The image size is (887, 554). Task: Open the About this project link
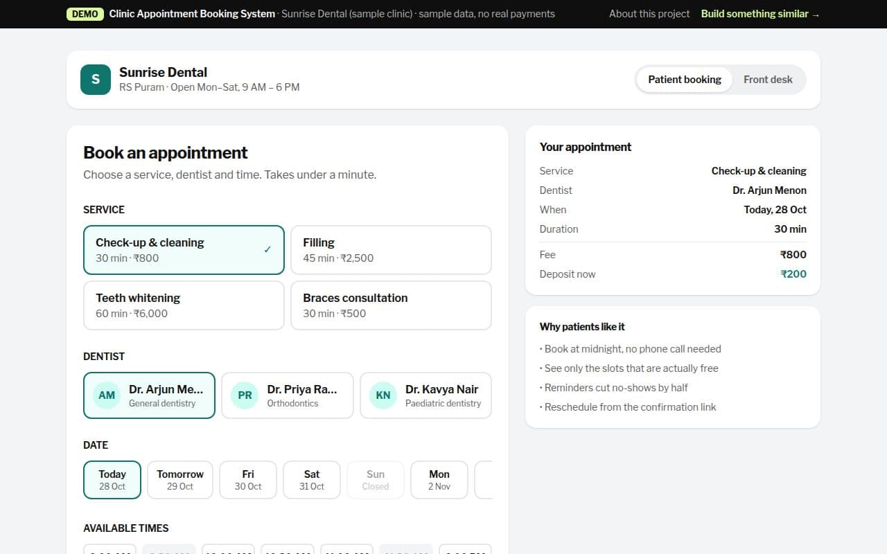tap(649, 14)
